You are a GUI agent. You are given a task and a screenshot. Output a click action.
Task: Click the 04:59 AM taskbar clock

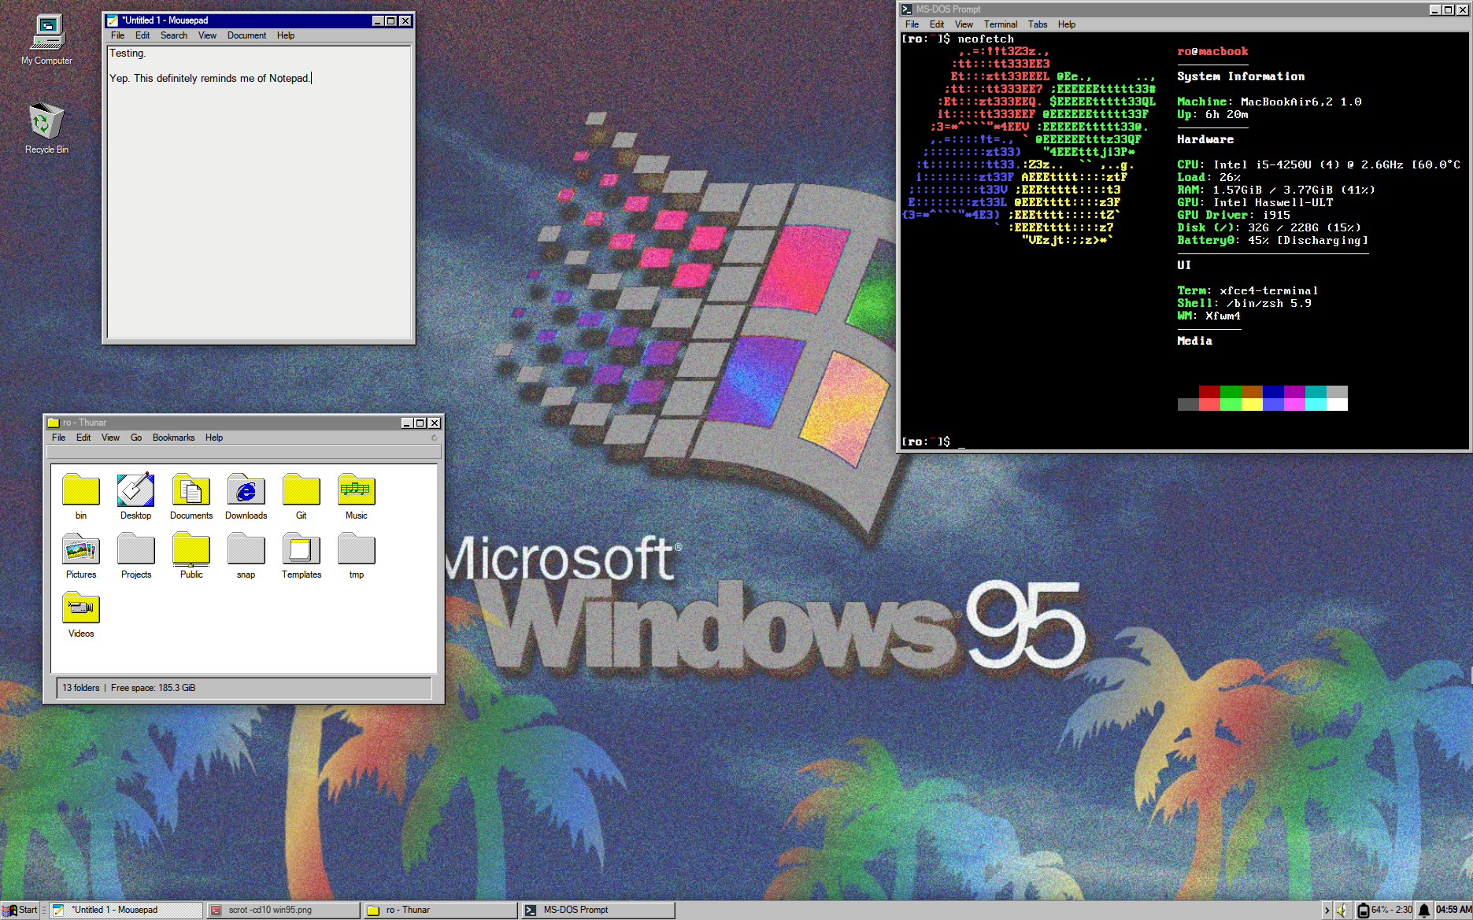[x=1453, y=910]
